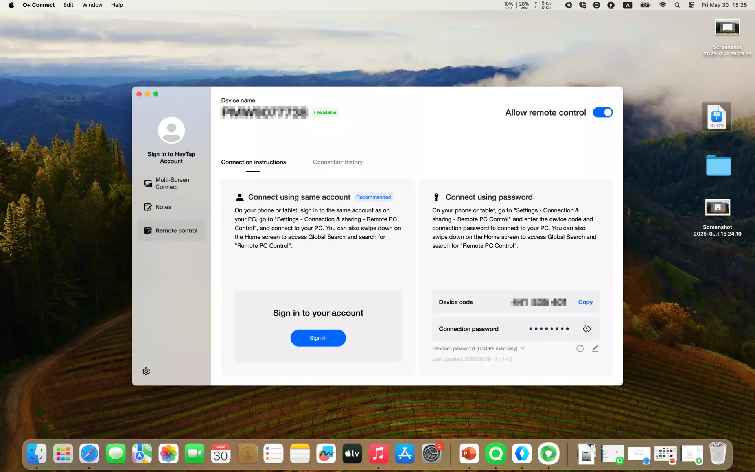Open the Help menu

click(117, 5)
